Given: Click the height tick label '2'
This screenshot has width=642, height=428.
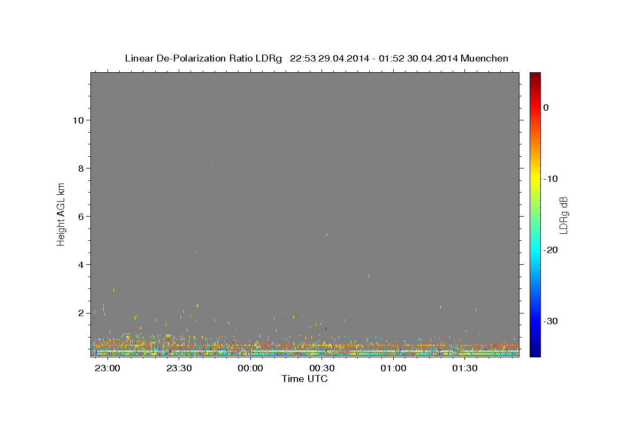Looking at the screenshot, I should (x=80, y=313).
